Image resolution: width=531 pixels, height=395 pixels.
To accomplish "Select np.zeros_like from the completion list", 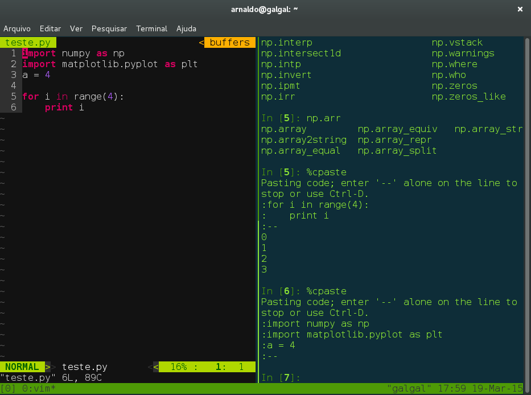I will pos(468,96).
